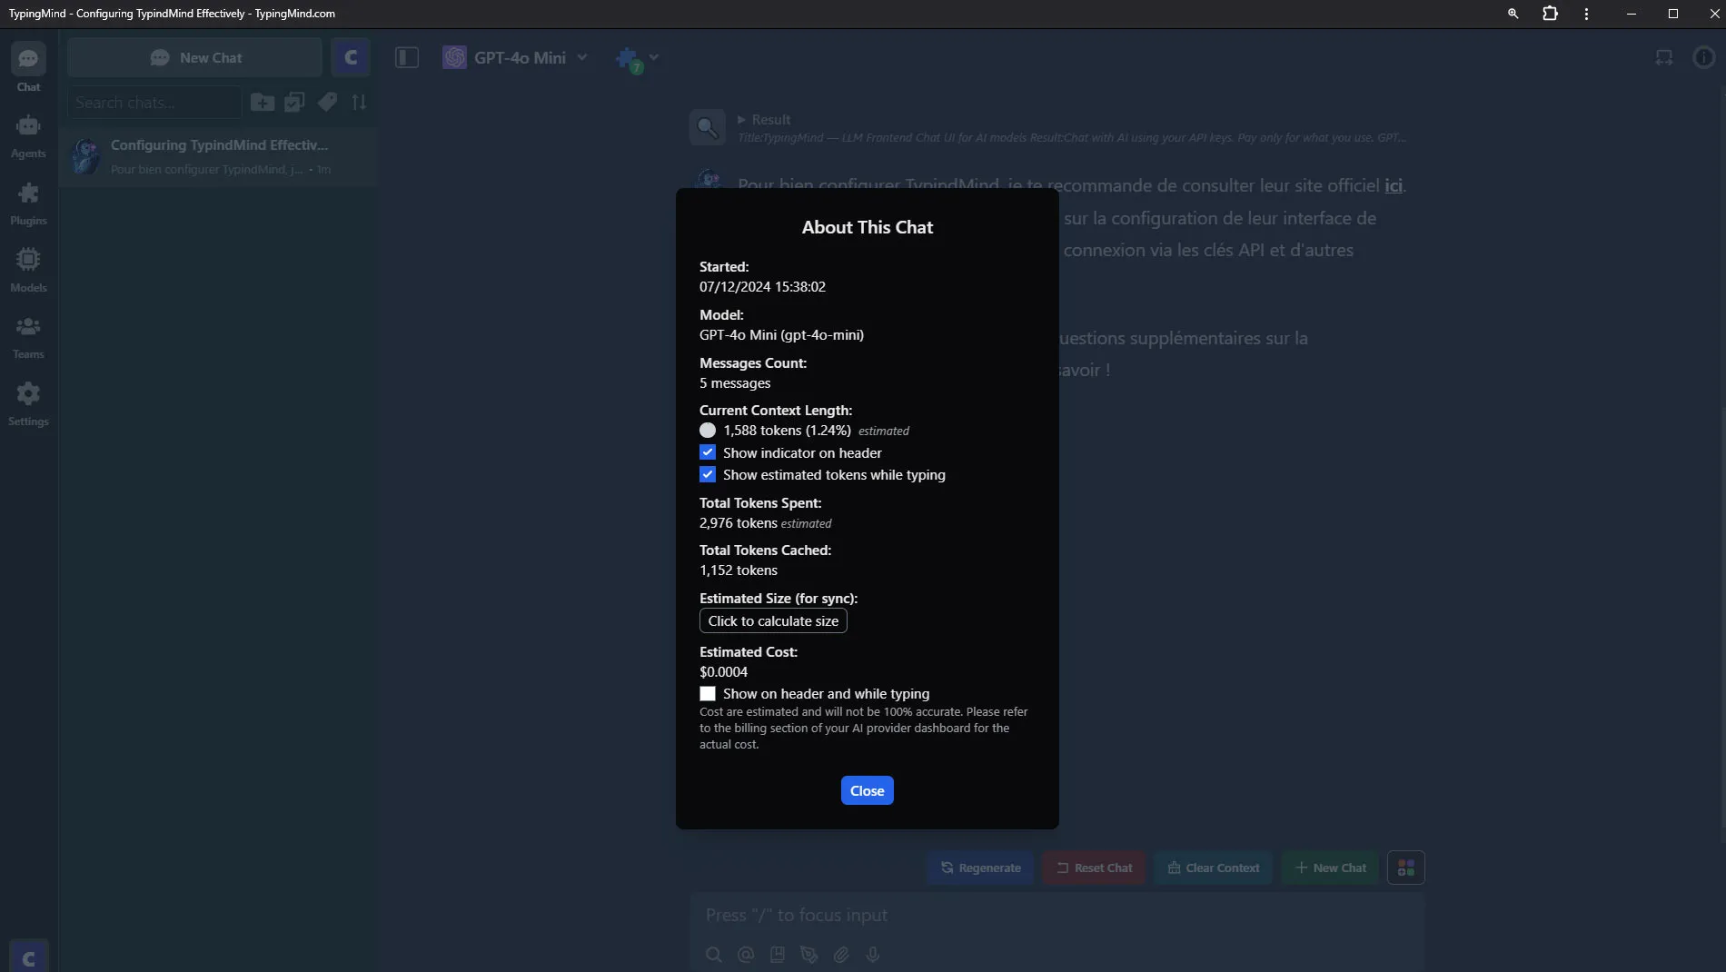Open the window three-dot menu

point(1586,14)
